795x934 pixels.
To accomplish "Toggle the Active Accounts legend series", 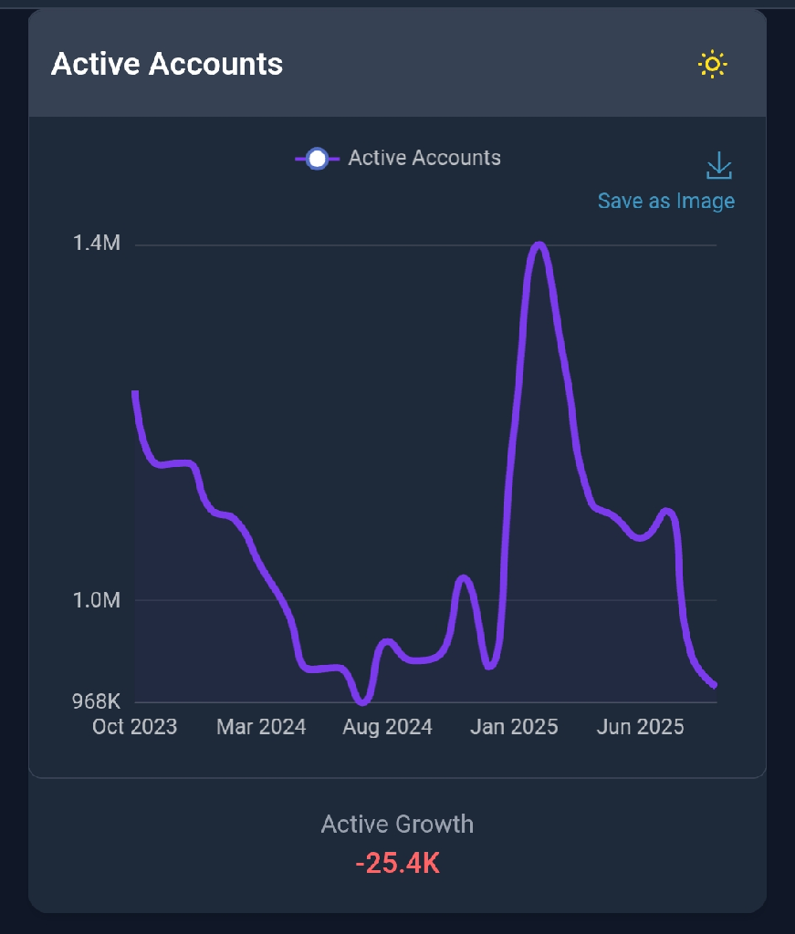I will (424, 158).
